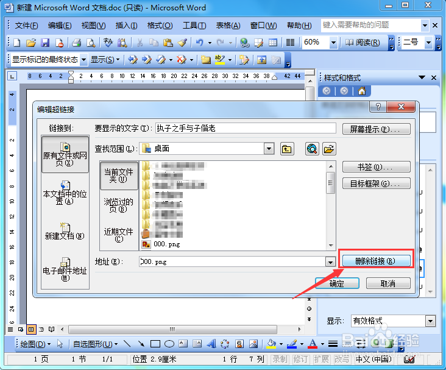Click the 取消 button in dialog
This screenshot has height=370, width=446.
(x=388, y=283)
